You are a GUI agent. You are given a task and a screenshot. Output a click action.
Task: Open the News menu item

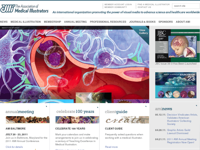4,22
